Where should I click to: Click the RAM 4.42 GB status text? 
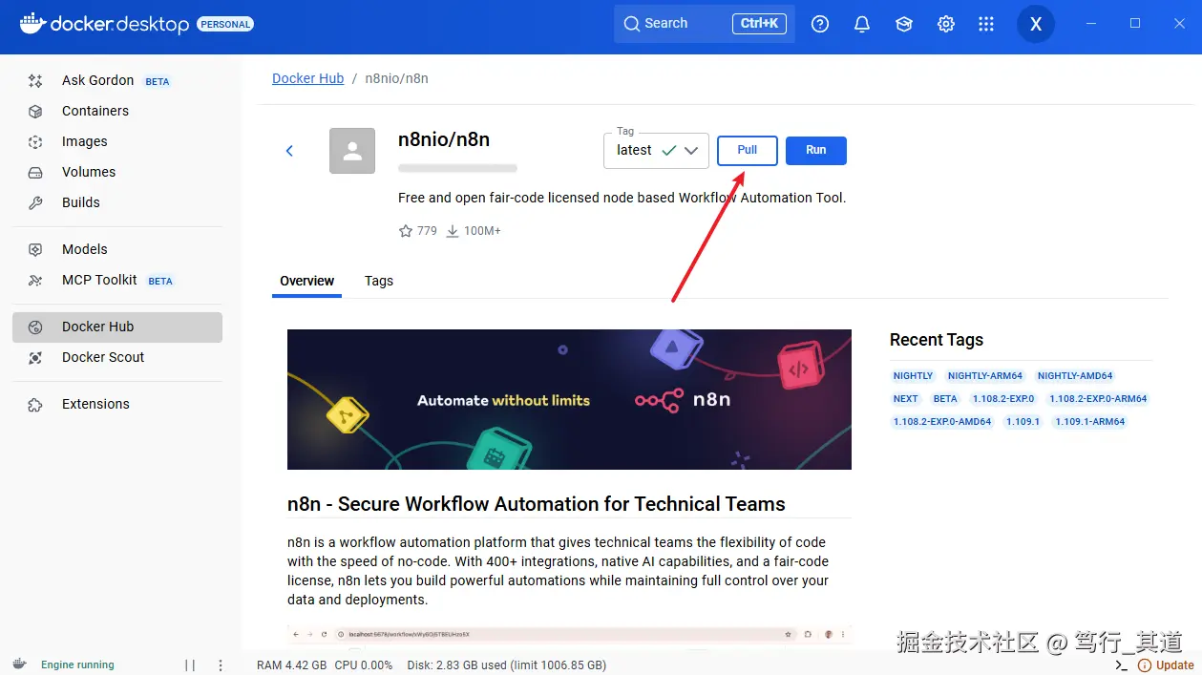pos(292,665)
